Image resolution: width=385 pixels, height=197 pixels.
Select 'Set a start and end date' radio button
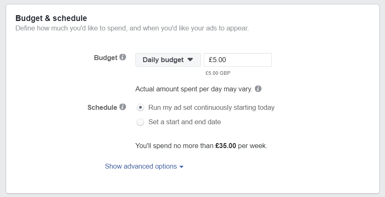tap(140, 122)
